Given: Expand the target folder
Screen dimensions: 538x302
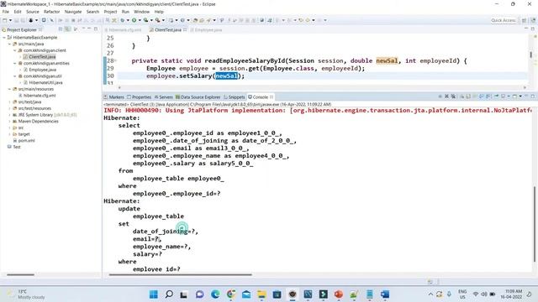Looking at the screenshot, I should pos(9,134).
